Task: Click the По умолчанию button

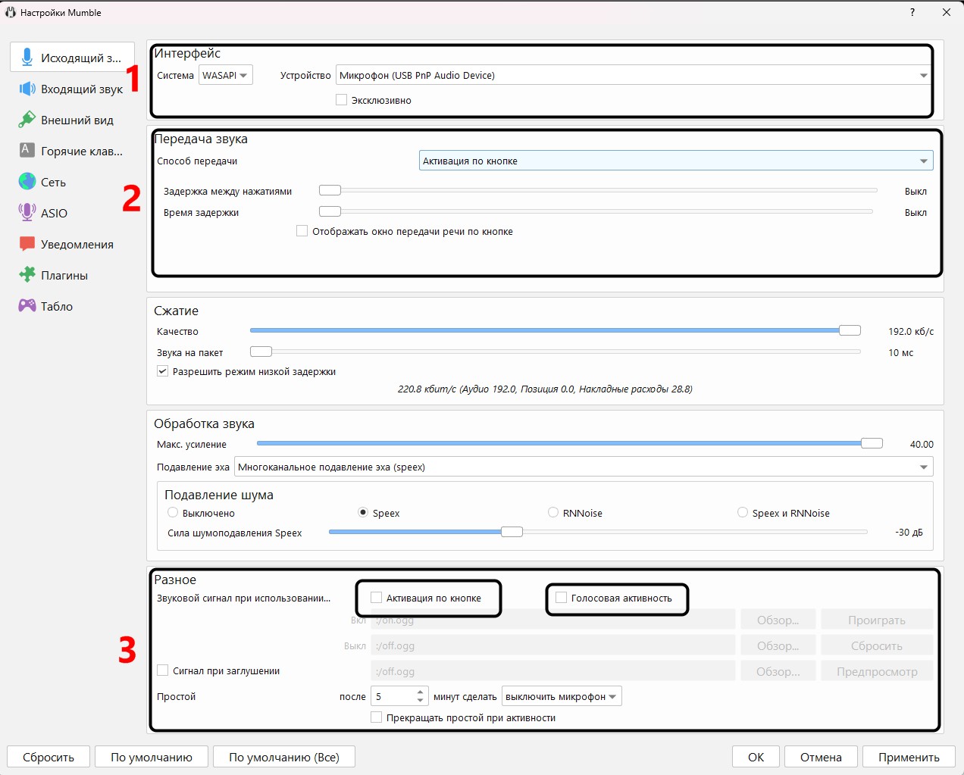Action: (x=152, y=757)
